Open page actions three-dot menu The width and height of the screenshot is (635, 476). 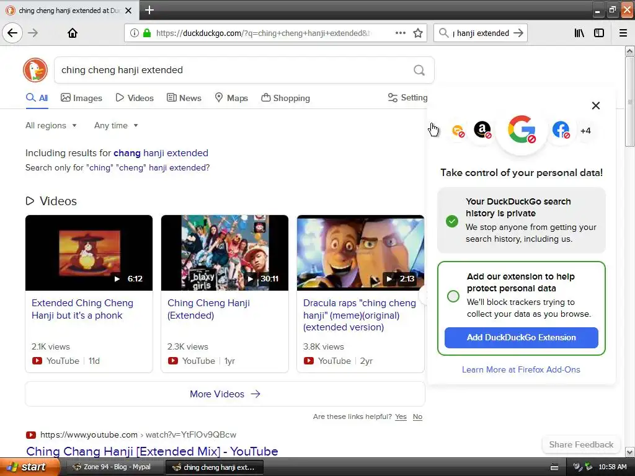tap(400, 33)
